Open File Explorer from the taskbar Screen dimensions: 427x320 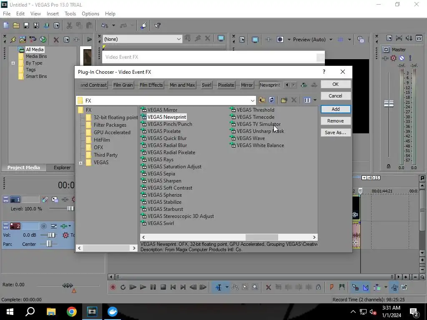click(51, 312)
